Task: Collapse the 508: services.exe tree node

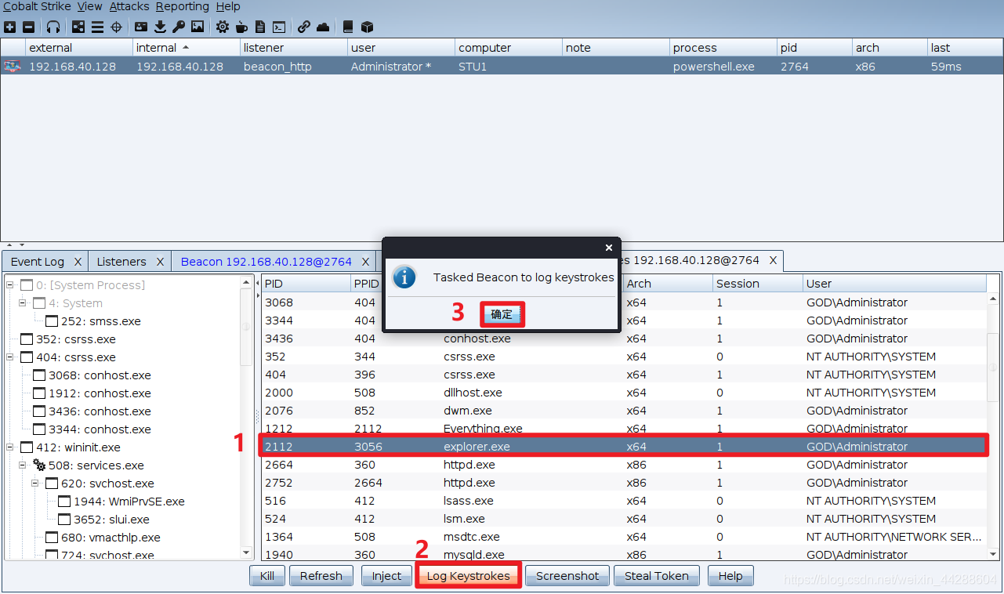Action: tap(23, 465)
